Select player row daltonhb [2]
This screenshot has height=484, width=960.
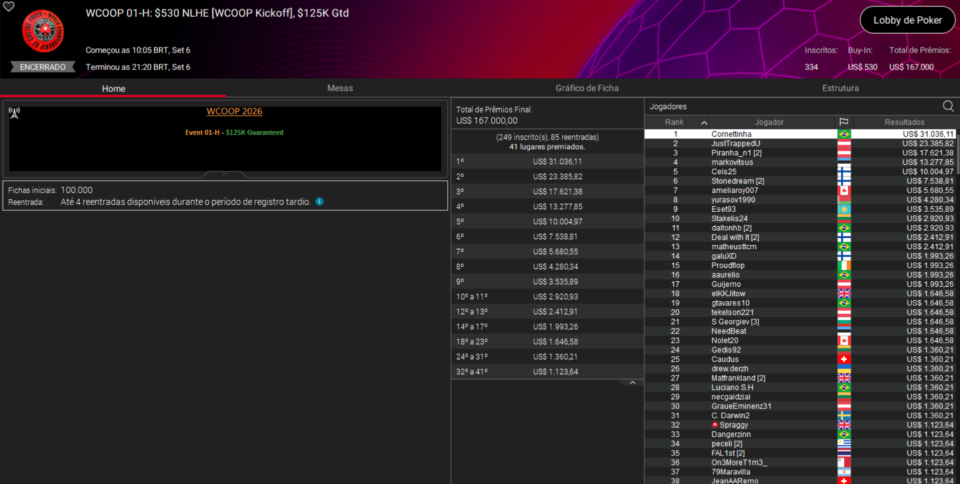[800, 228]
